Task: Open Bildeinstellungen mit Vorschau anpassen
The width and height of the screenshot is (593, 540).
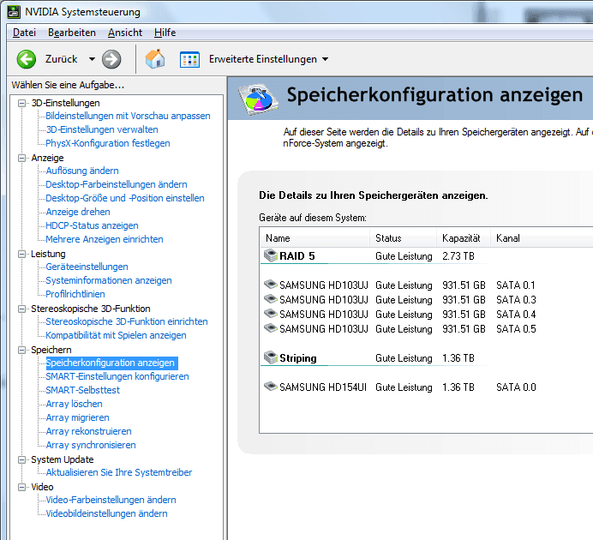Action: tap(128, 116)
